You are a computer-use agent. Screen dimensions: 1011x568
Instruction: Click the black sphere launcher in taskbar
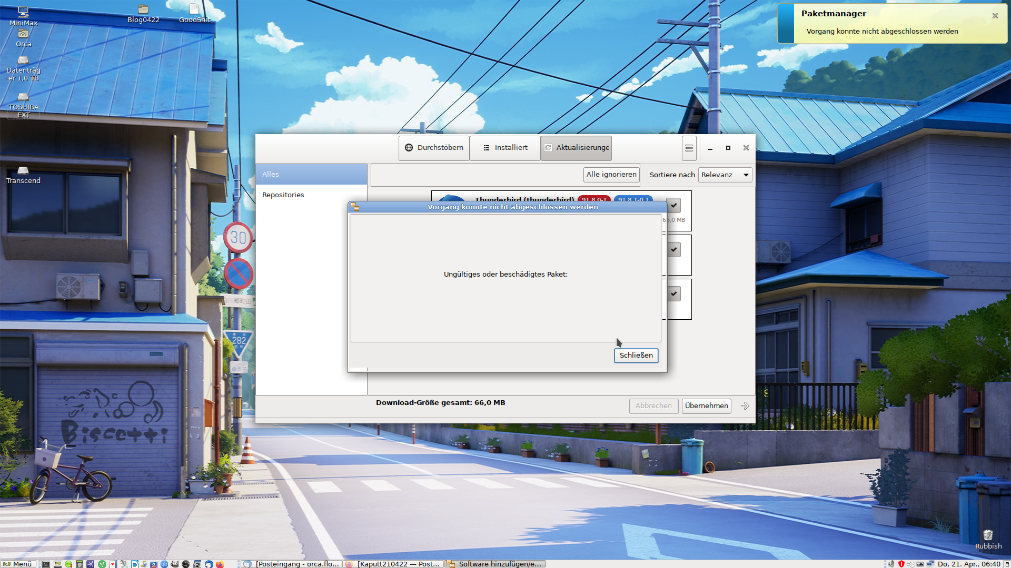(185, 564)
